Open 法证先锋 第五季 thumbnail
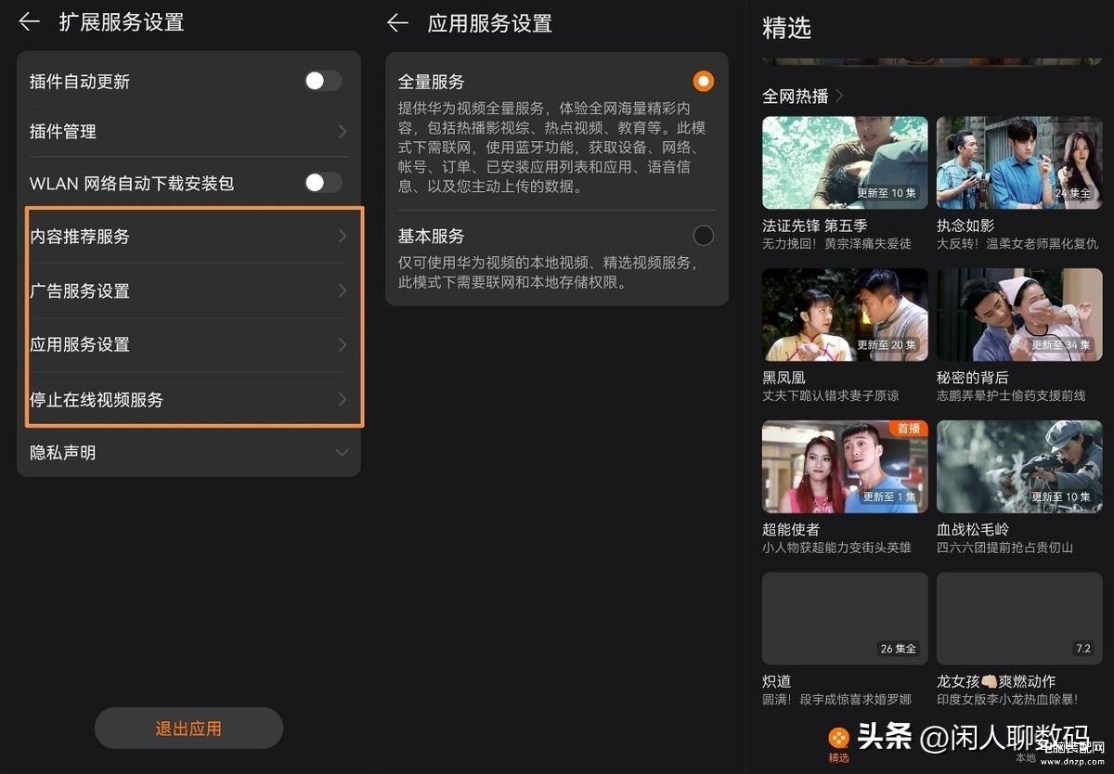The width and height of the screenshot is (1114, 774). click(x=845, y=162)
